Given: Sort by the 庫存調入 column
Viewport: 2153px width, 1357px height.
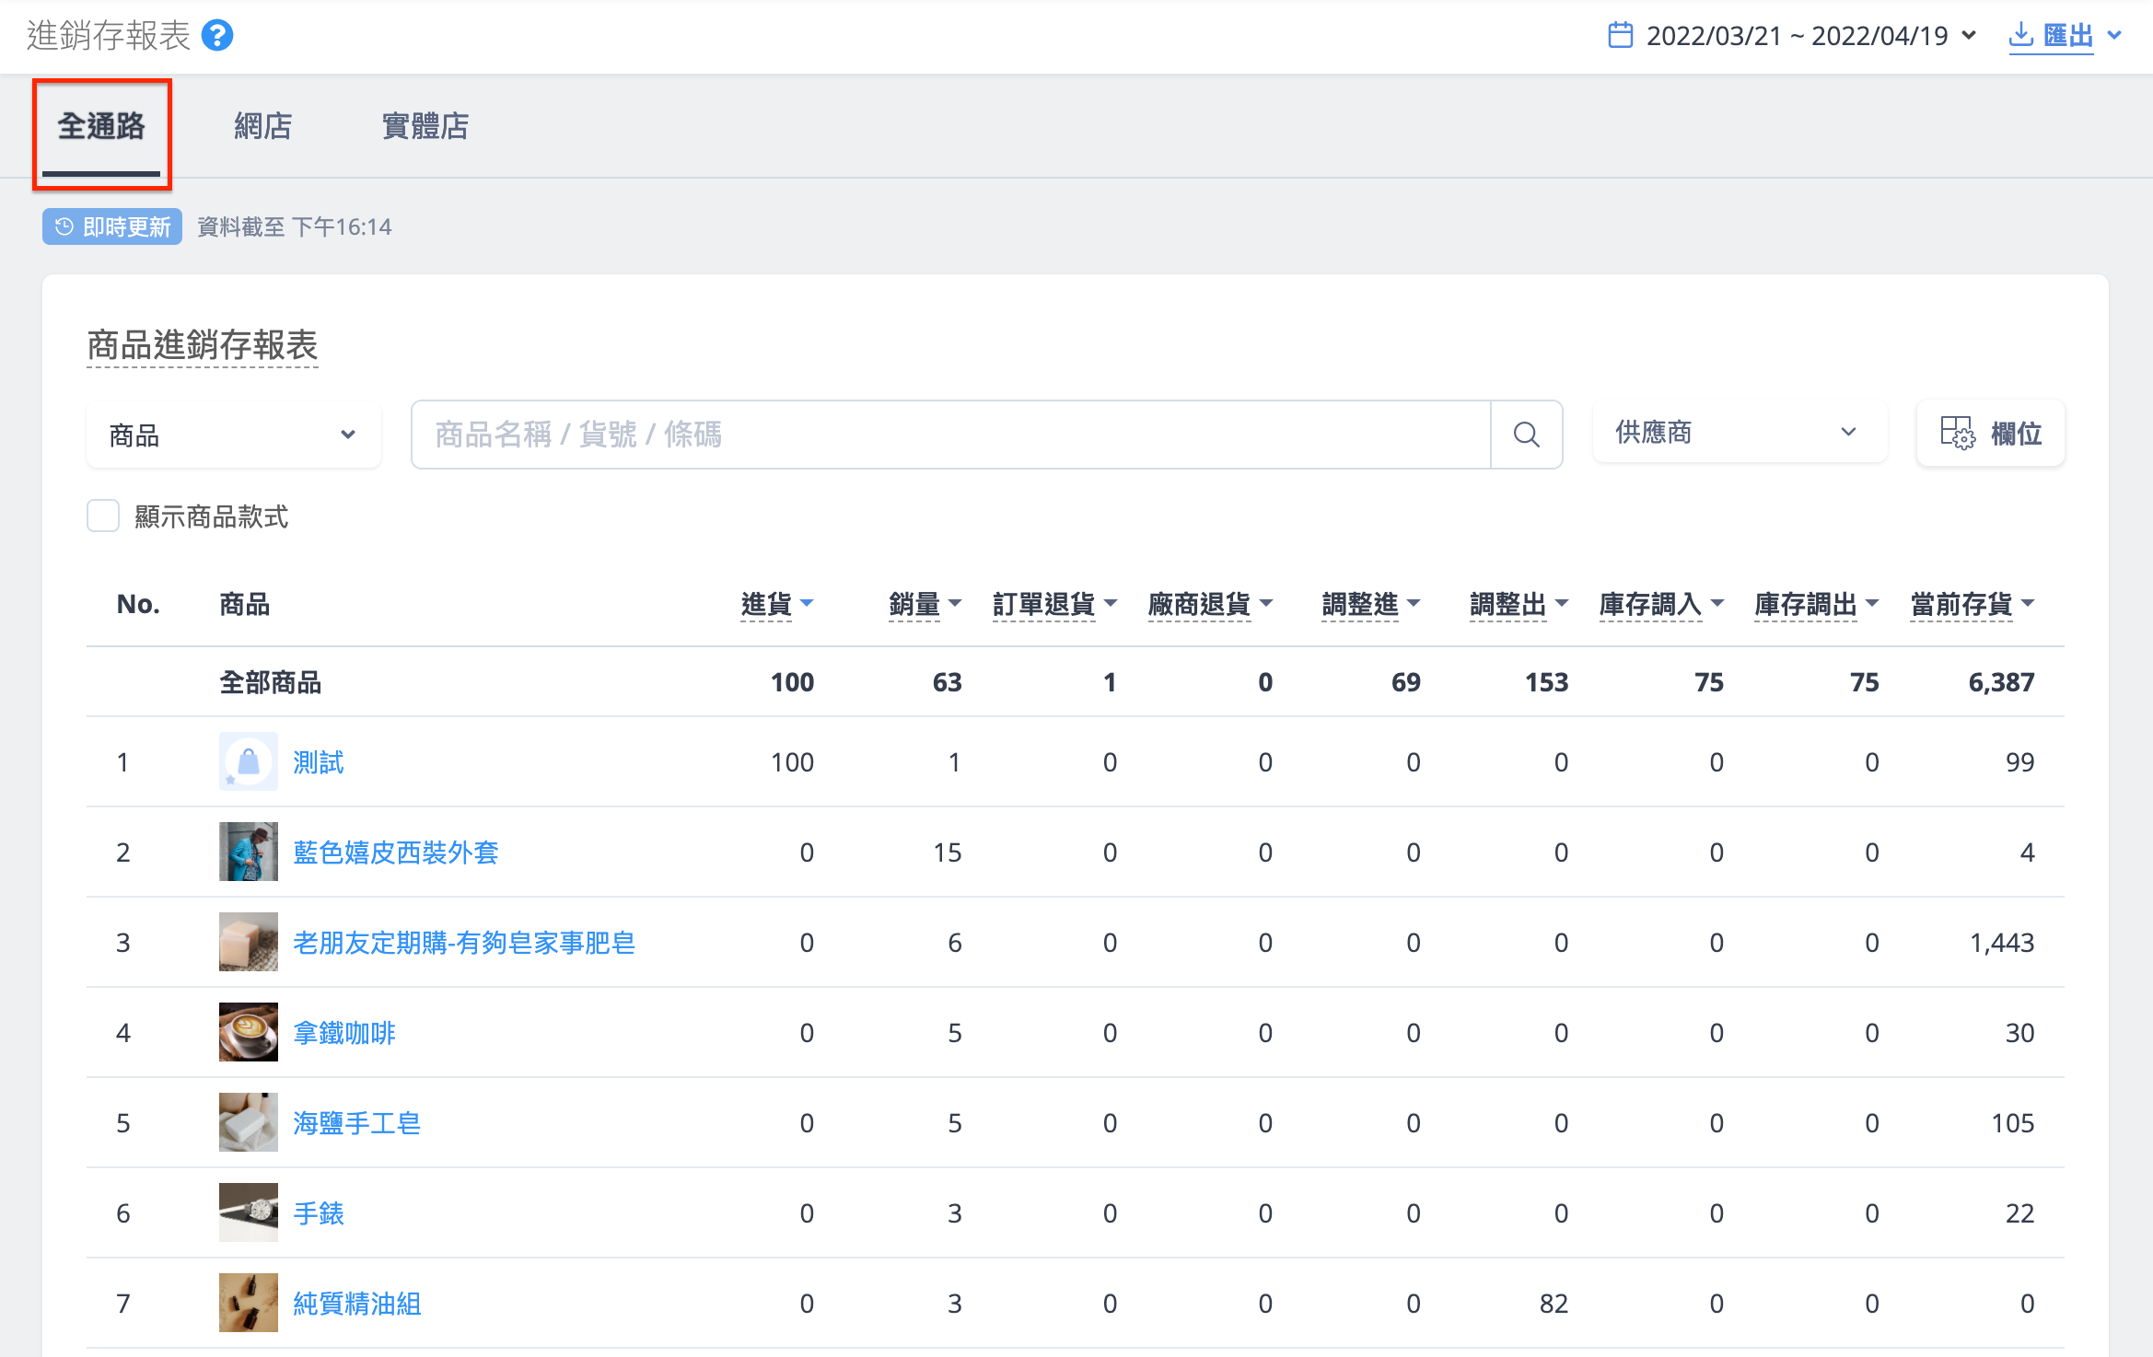Looking at the screenshot, I should [1662, 604].
